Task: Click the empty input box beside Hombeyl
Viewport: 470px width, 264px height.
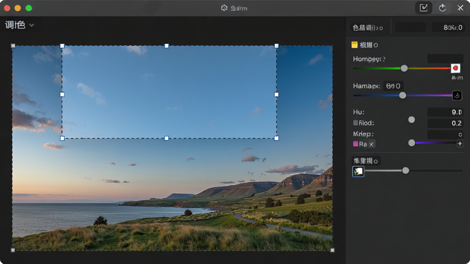Action: 445,59
